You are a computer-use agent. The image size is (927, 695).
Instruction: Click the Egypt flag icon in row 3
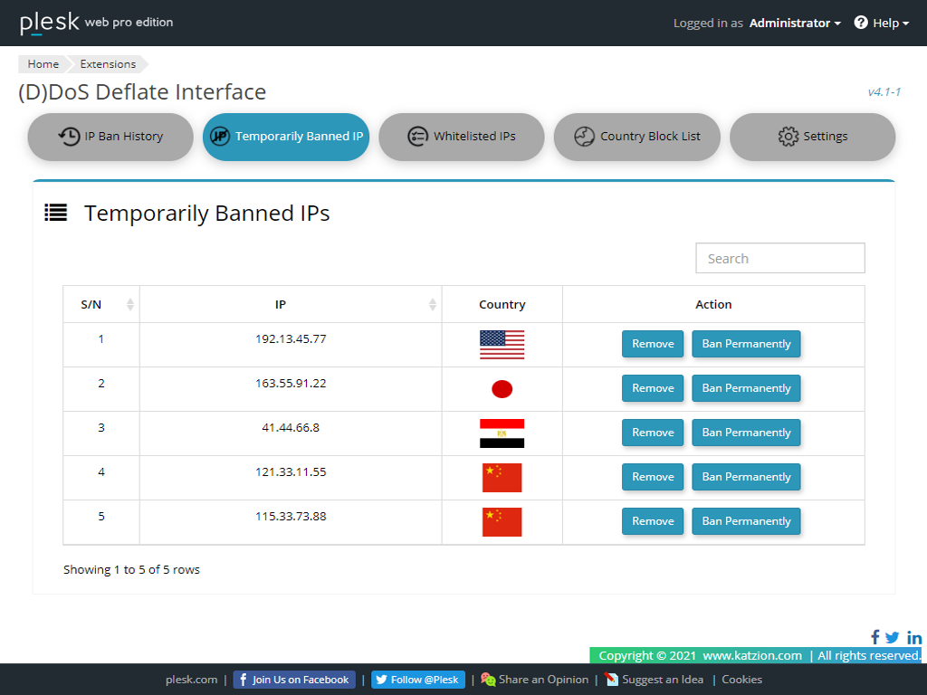coord(502,433)
